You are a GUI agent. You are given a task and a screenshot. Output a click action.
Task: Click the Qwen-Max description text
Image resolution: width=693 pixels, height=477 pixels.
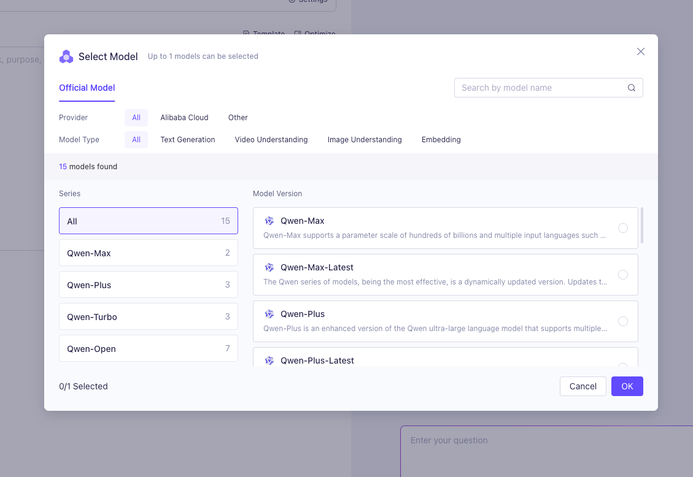pos(435,235)
